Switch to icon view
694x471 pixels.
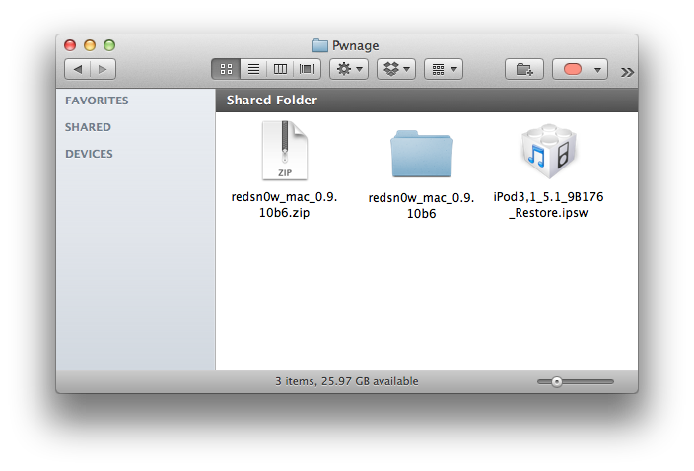pyautogui.click(x=226, y=69)
